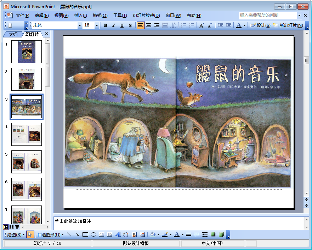Open the 帮助 (Help) menu
312x250 pixels.
[194, 16]
